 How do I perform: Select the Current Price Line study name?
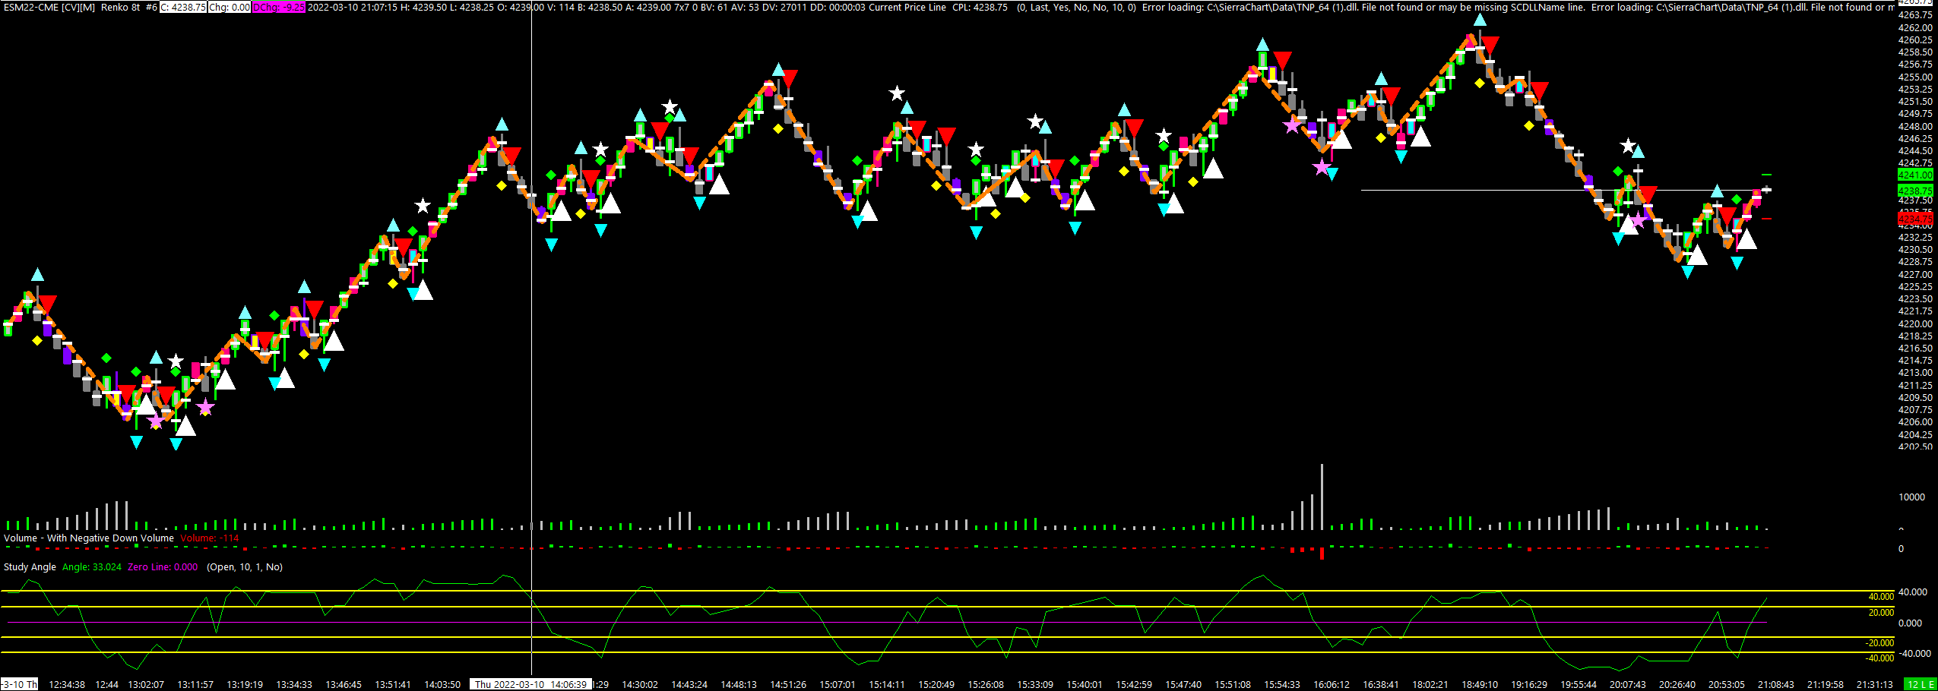point(907,8)
